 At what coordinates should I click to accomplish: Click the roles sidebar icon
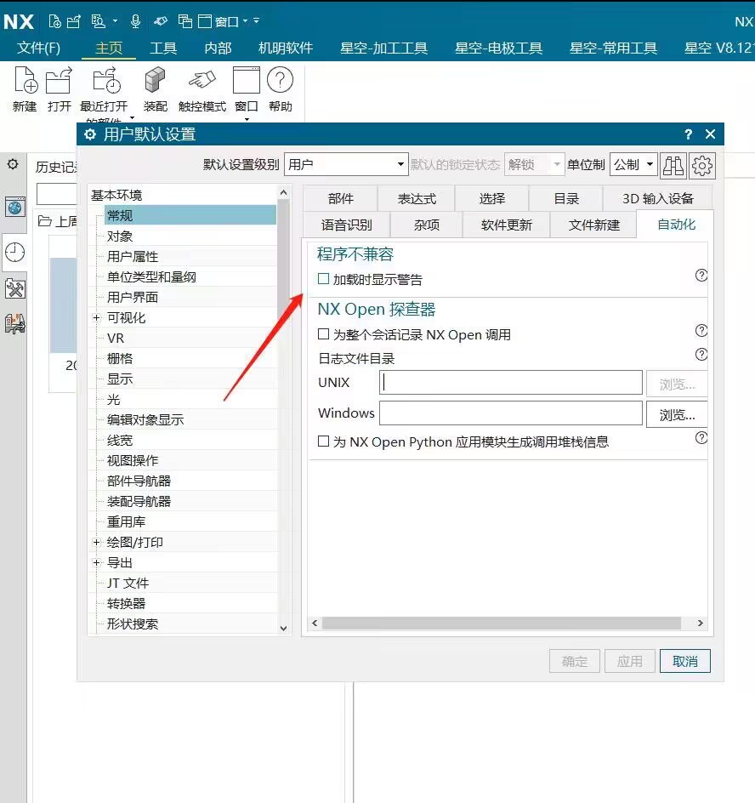14,323
